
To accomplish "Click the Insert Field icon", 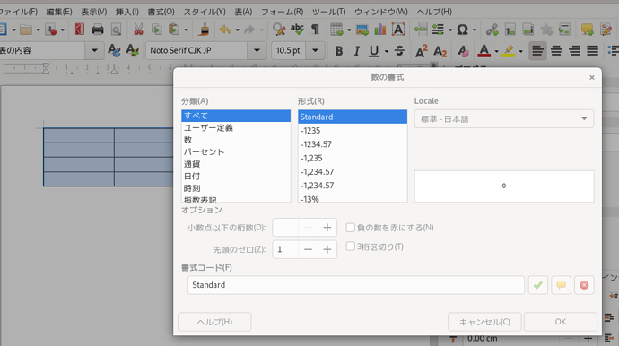I will (438, 30).
